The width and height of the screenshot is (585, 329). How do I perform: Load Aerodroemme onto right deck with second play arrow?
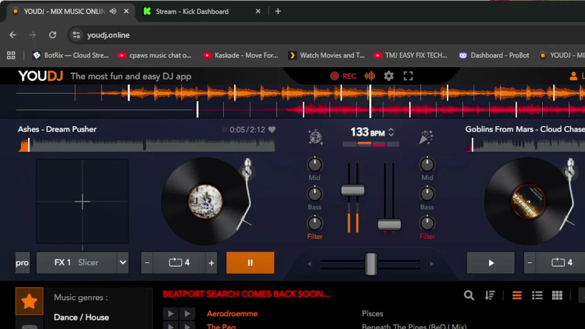coord(187,314)
